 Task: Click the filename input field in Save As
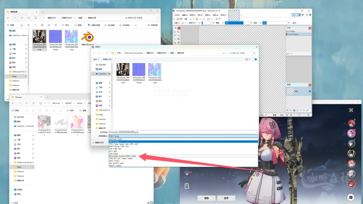[x=183, y=132]
